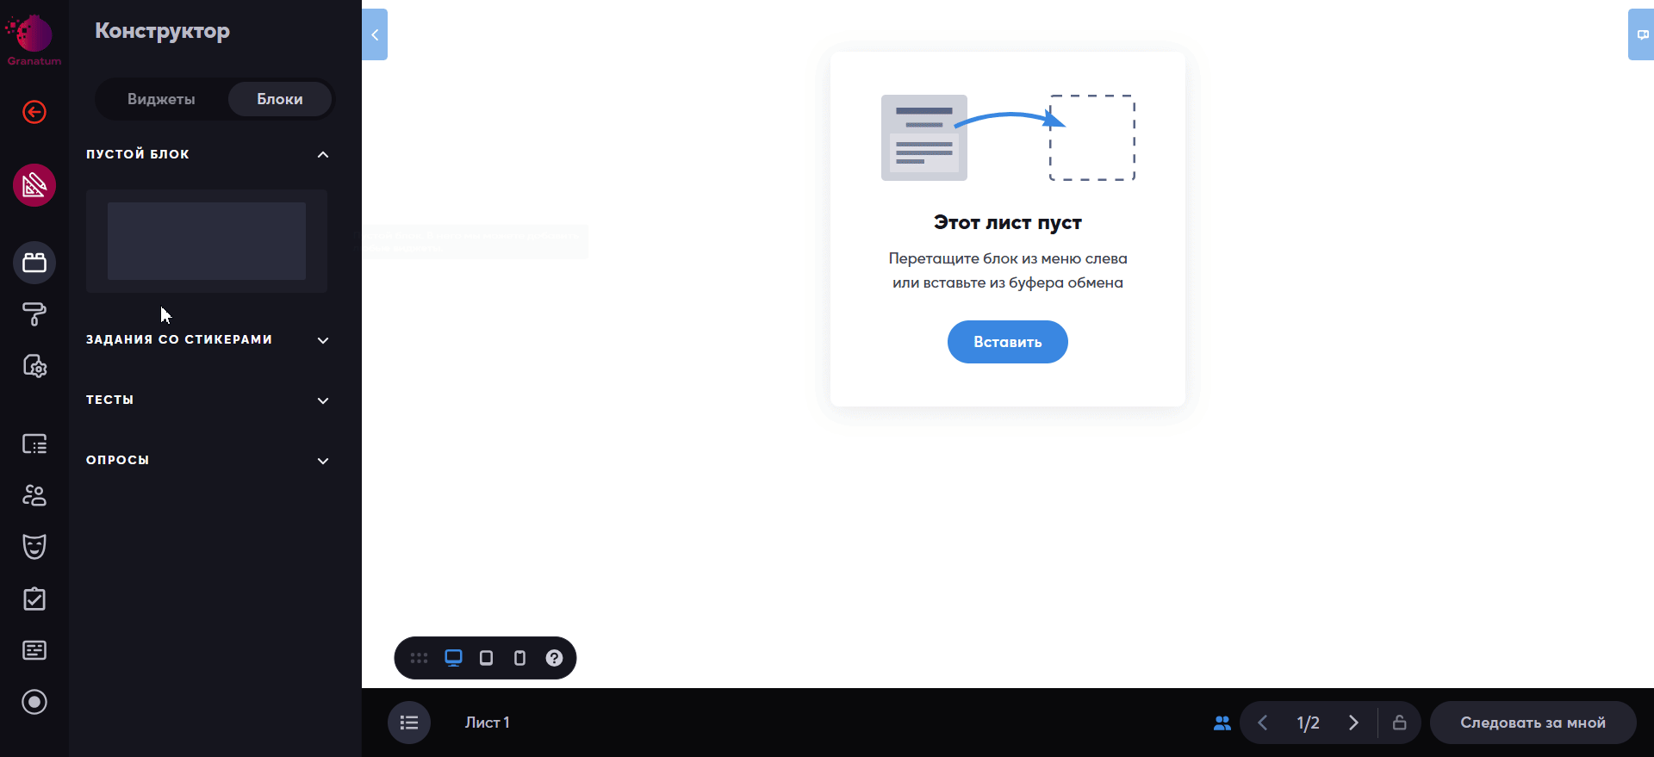Collapse the Пустой блок section
The image size is (1654, 757).
click(x=323, y=154)
